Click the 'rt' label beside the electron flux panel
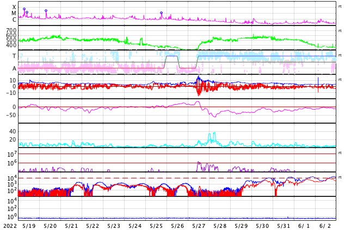345x230 pixels. coord(340,177)
